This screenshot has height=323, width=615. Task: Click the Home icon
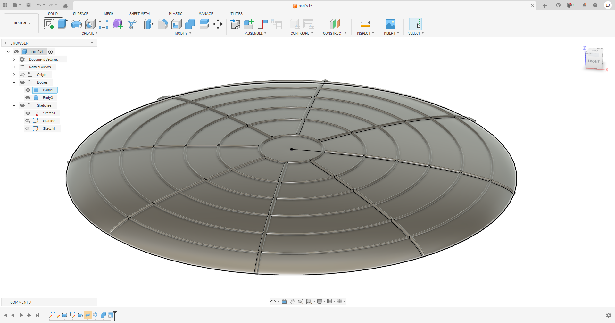click(x=65, y=6)
